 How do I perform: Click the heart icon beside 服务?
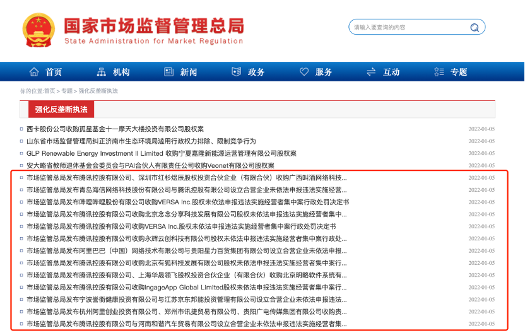click(x=304, y=72)
